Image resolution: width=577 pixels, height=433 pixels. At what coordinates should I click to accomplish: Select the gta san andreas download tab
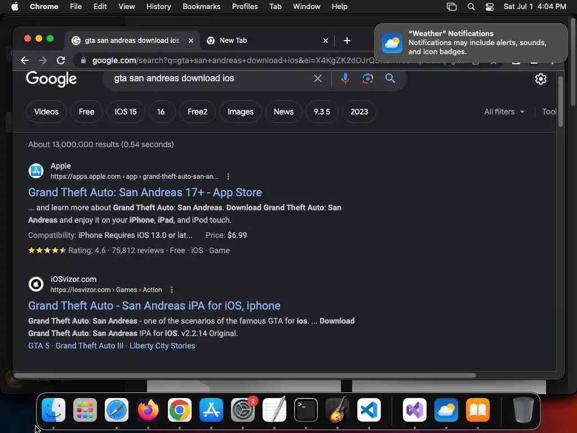(x=132, y=41)
